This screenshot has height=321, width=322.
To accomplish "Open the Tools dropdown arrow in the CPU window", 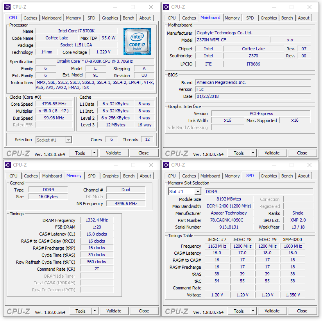I will click(x=94, y=153).
